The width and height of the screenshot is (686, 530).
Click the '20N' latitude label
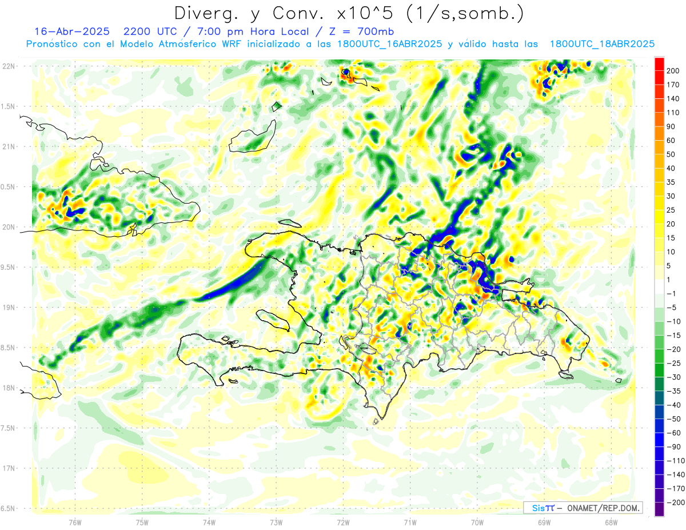click(x=9, y=227)
